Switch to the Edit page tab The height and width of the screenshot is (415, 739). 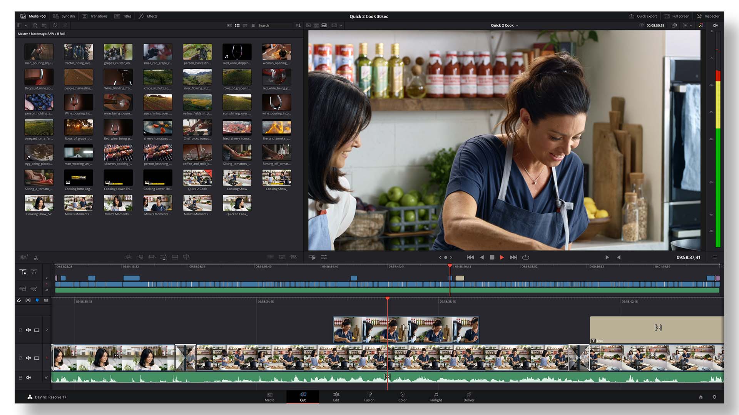coord(336,397)
